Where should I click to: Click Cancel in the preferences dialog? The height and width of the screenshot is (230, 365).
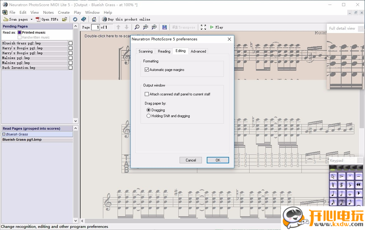click(x=191, y=160)
